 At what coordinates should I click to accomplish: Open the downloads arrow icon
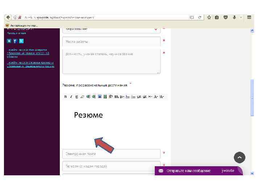(235, 17)
